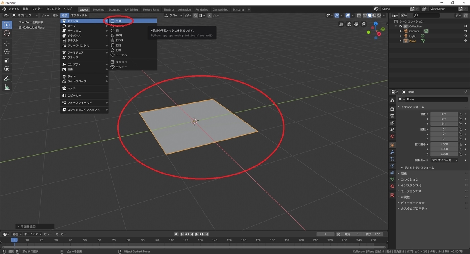The image size is (470, 254).
Task: Open the Material properties tab icon
Action: click(x=392, y=186)
